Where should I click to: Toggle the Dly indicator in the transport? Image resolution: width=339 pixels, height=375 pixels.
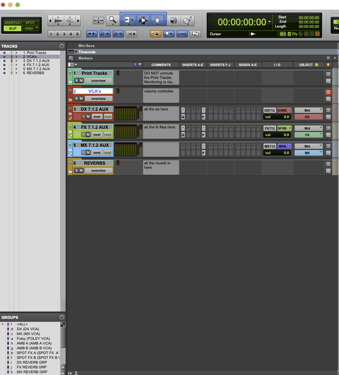pos(296,34)
